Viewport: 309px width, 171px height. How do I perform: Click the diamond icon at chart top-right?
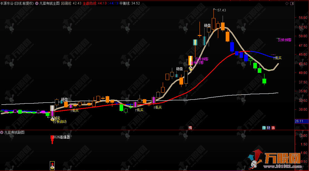click(x=287, y=3)
